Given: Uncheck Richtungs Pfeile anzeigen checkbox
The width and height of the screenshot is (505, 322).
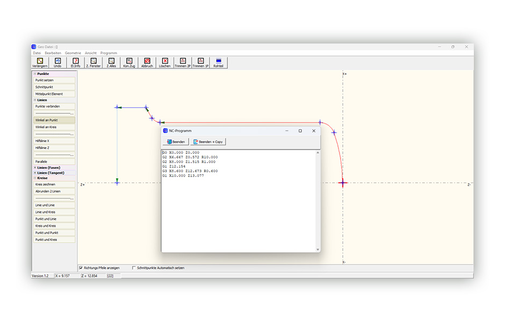Looking at the screenshot, I should click(81, 268).
